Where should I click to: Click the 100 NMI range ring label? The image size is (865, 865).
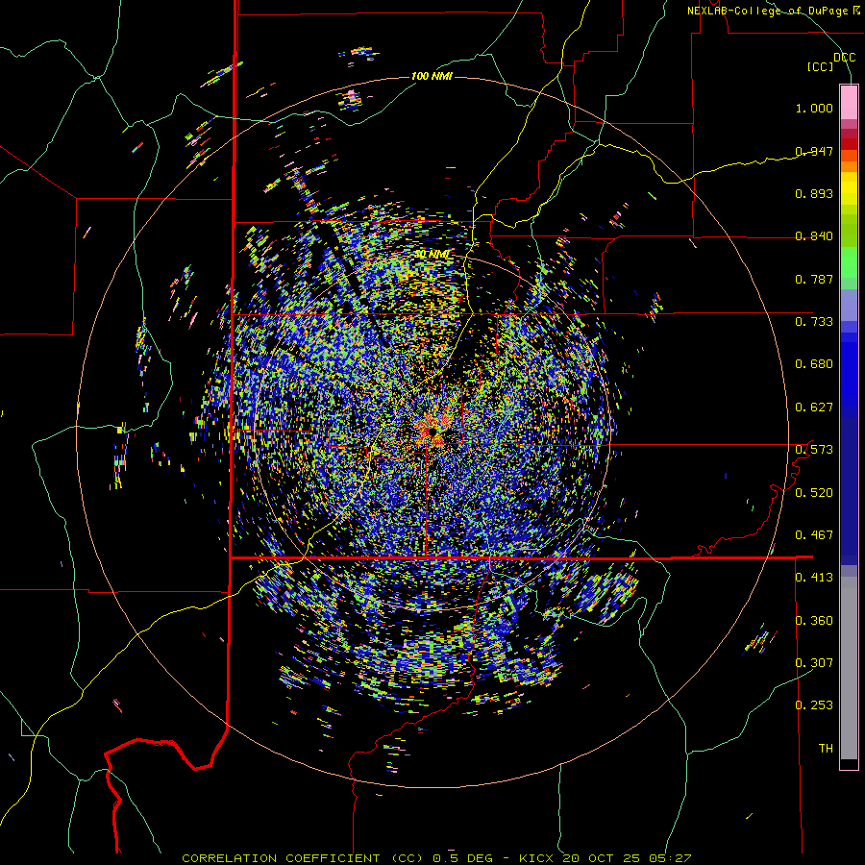pyautogui.click(x=432, y=76)
